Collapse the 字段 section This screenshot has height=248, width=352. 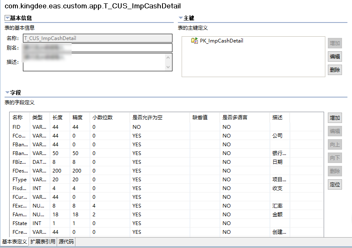[7, 93]
